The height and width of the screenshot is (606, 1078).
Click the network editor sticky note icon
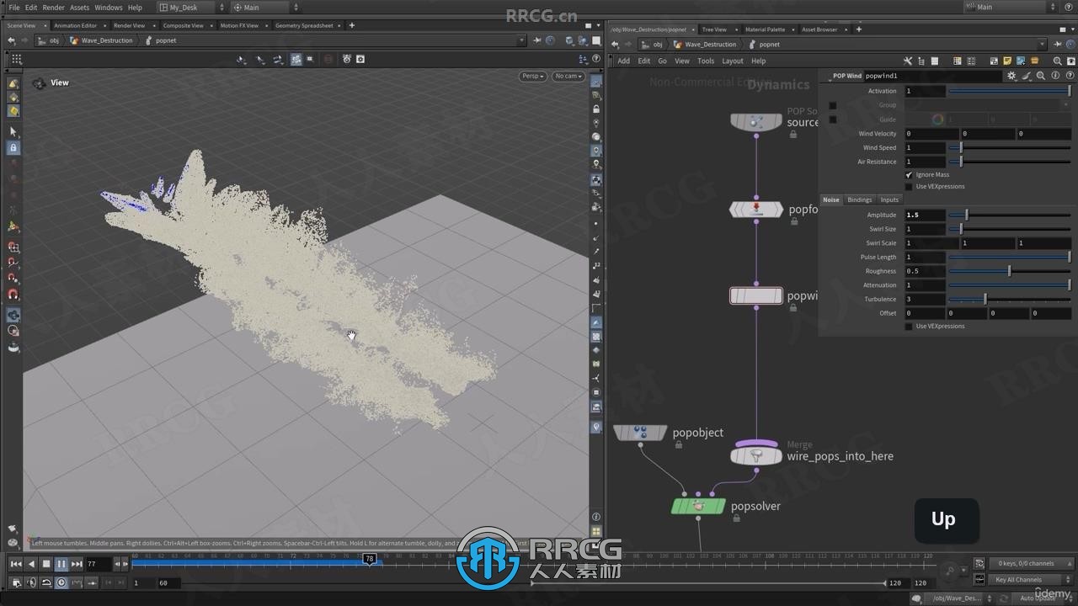tap(1007, 61)
